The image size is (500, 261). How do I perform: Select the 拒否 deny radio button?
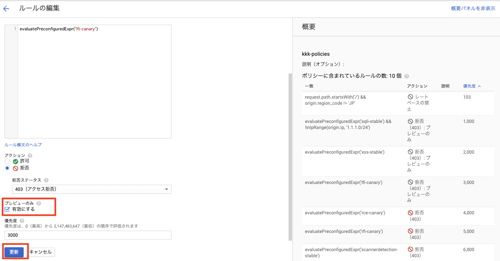(x=7, y=168)
